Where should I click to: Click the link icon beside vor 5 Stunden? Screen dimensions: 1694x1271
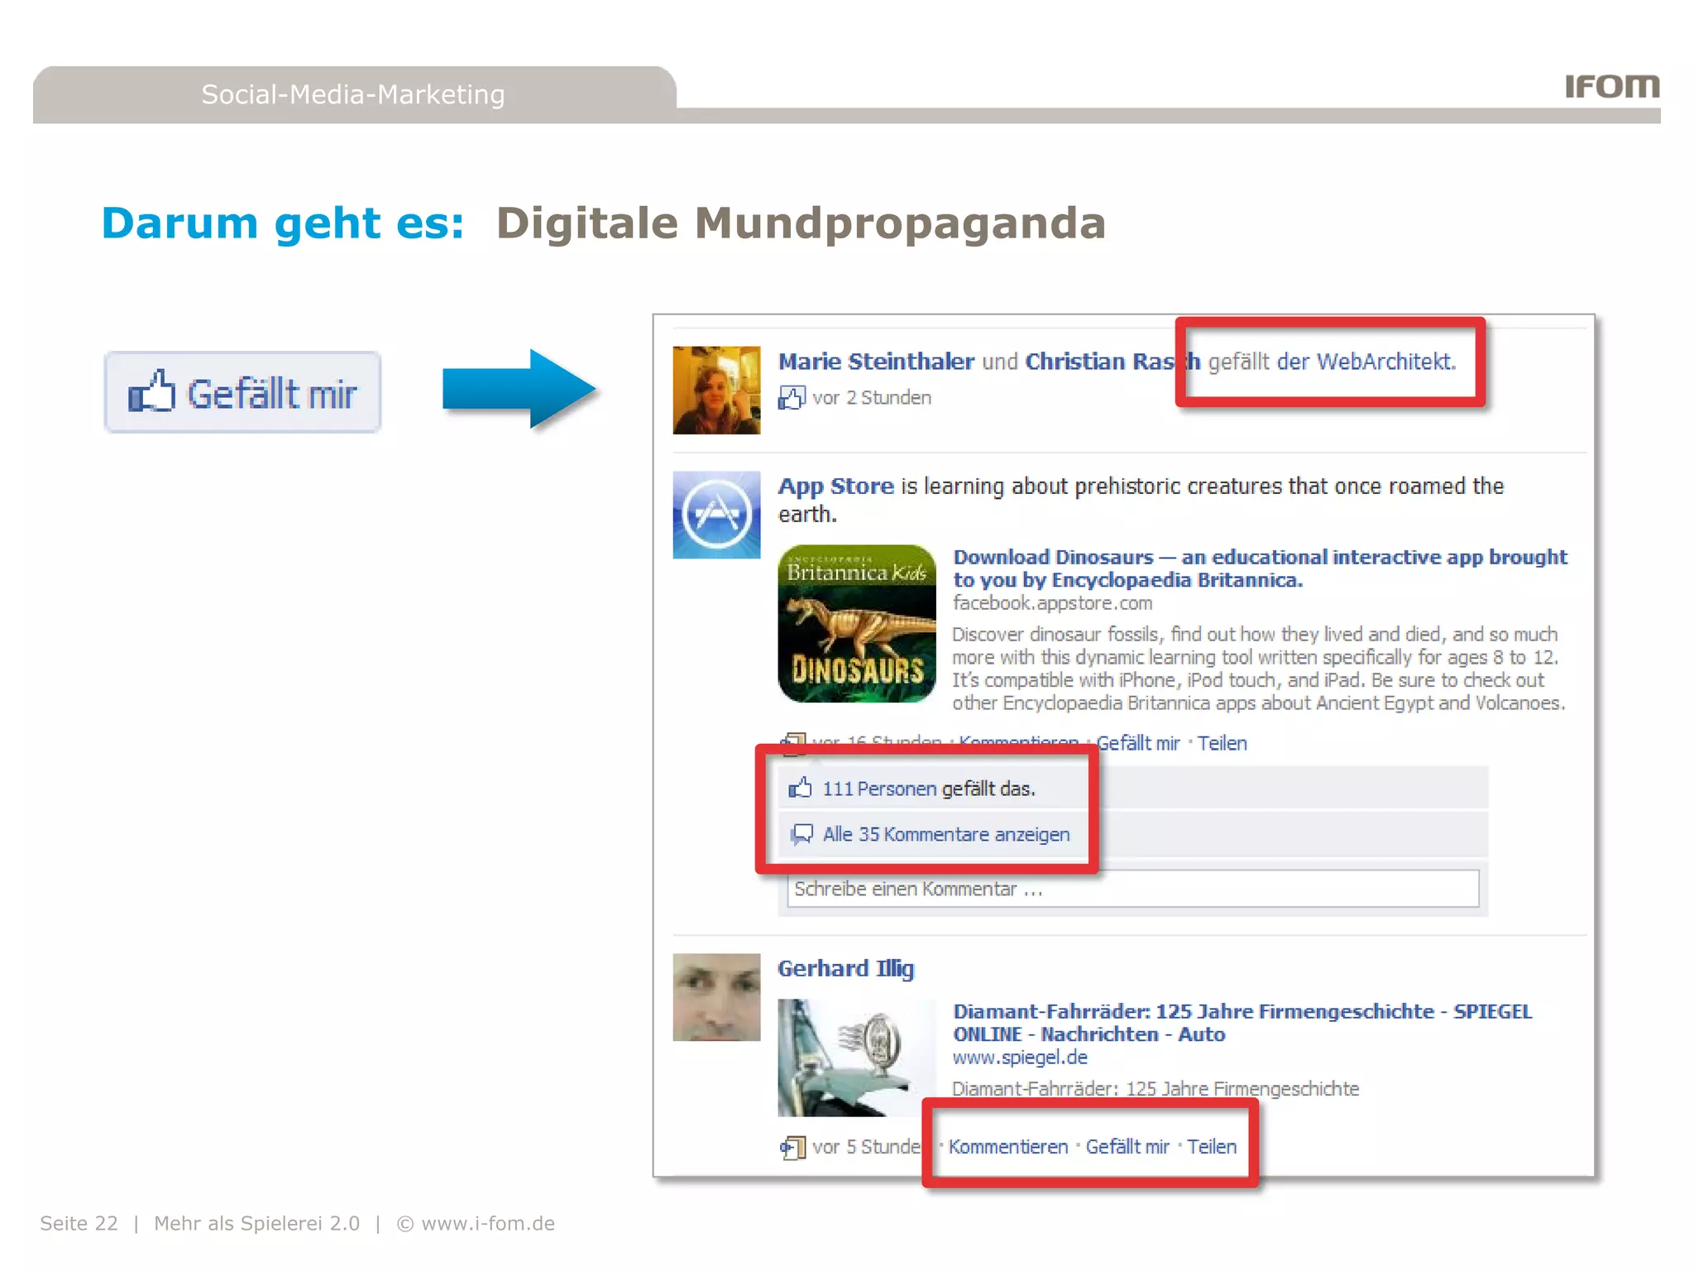(792, 1147)
